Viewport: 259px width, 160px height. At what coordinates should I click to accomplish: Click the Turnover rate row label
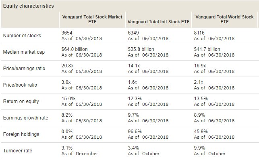(18, 151)
